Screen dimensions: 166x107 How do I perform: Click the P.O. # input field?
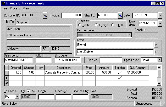43,60
